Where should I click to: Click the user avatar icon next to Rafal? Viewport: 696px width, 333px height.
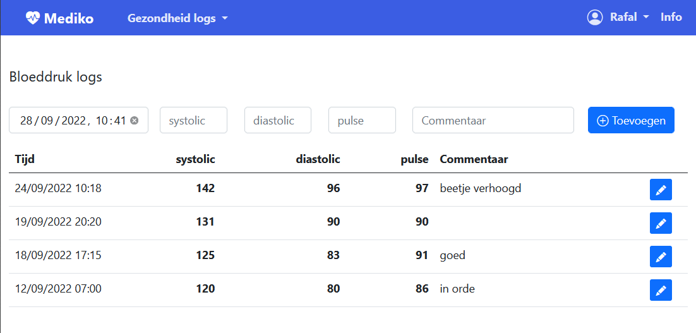click(594, 18)
